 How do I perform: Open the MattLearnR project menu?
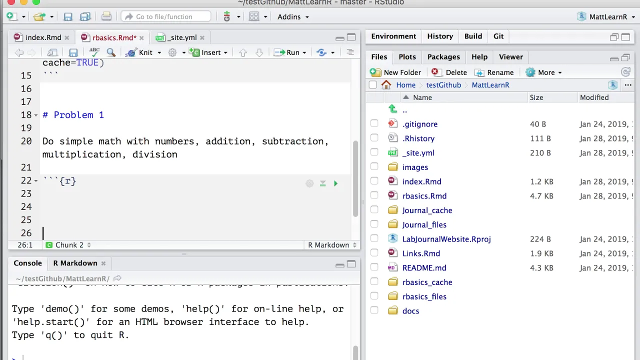(x=607, y=16)
